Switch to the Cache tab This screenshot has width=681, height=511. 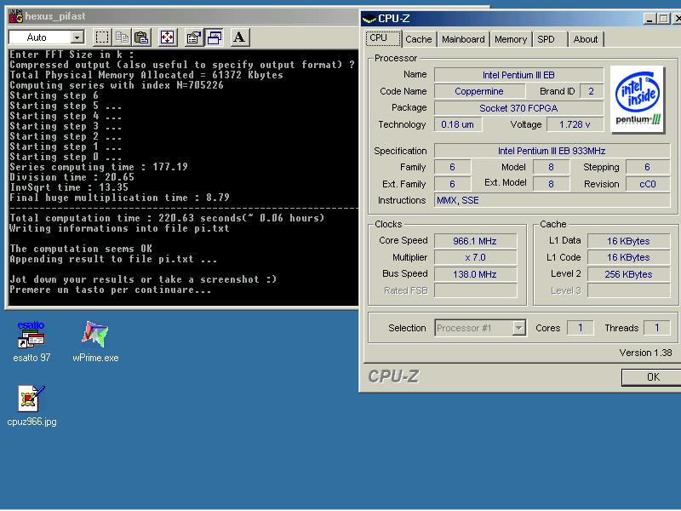[x=419, y=39]
